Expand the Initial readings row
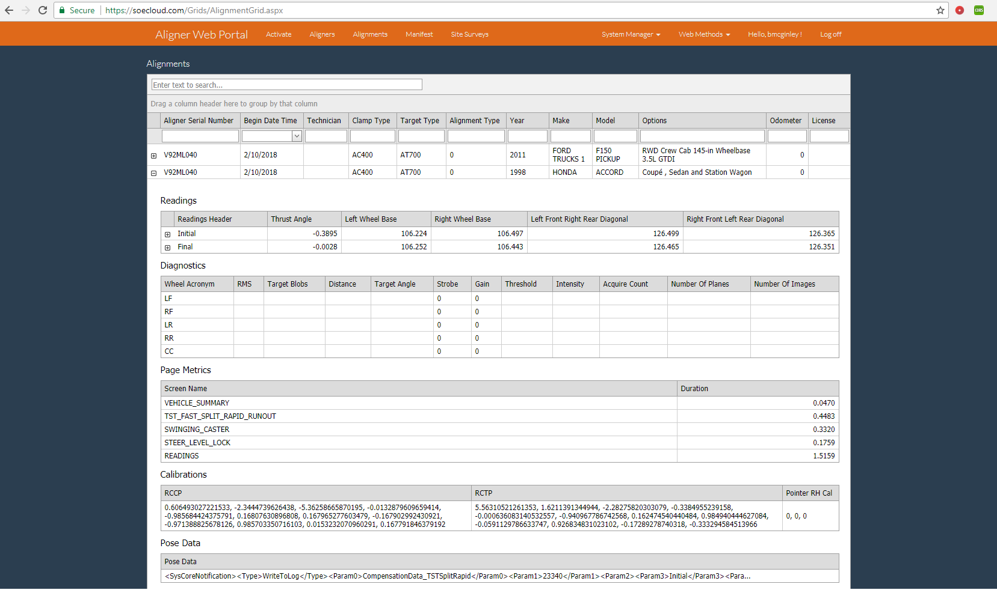 pos(168,234)
